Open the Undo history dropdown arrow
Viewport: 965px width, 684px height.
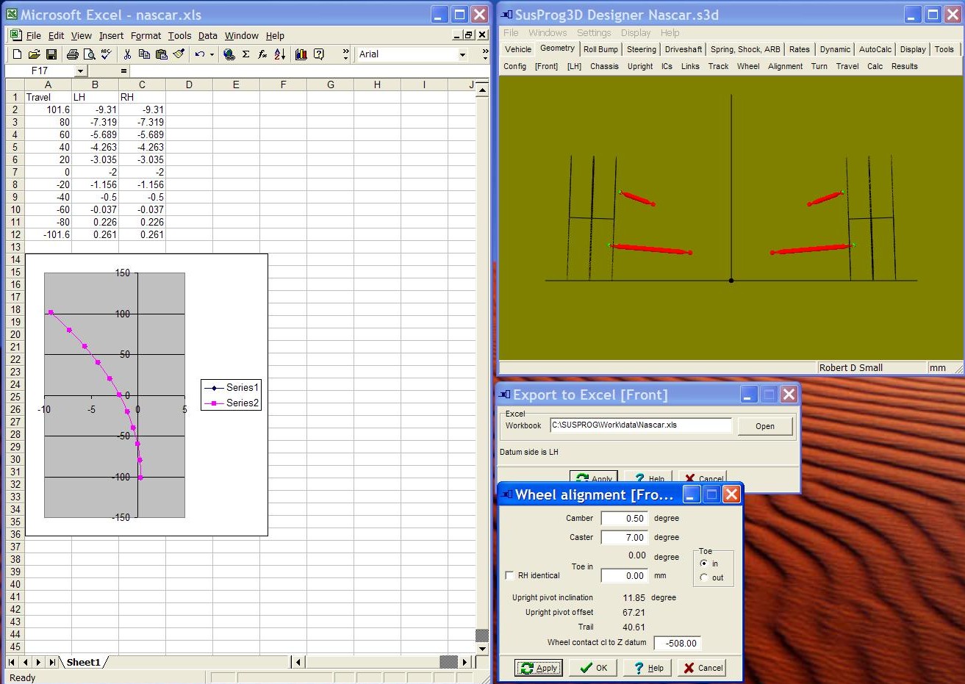(x=212, y=54)
